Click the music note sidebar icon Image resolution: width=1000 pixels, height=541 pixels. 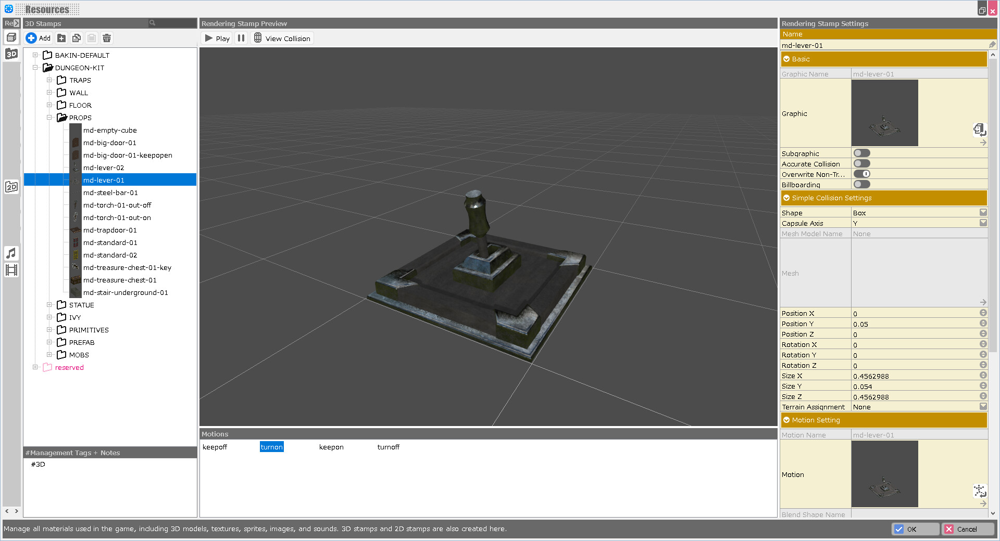pos(11,253)
